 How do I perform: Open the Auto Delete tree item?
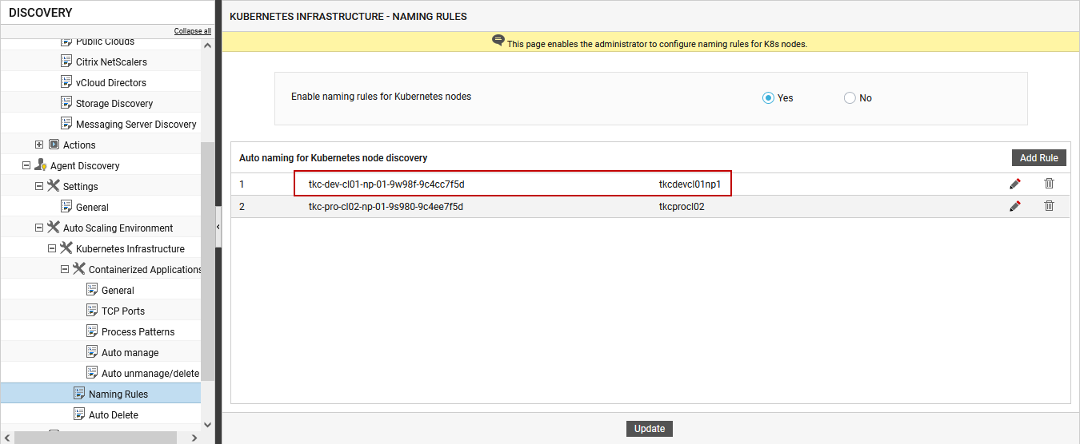114,414
